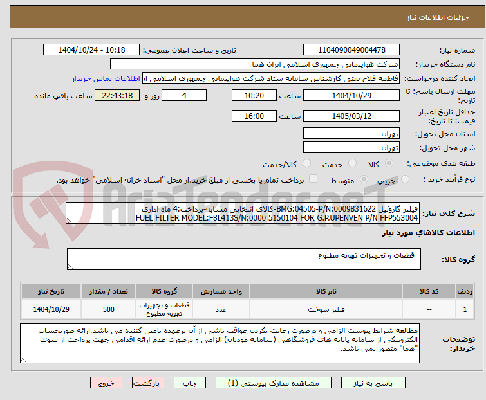Click the group cell 'قطعات و تجهیزات تهویه مطبوع' in table
This screenshot has width=486, height=400.
[x=164, y=309]
